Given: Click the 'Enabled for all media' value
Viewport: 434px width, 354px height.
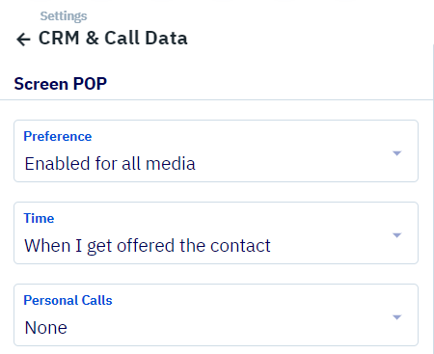Looking at the screenshot, I should 110,164.
